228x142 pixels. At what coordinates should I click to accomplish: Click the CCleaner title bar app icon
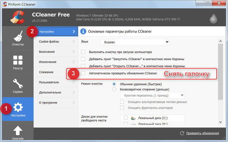(5, 4)
